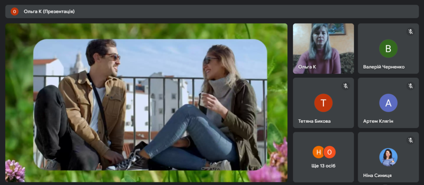
Task: Click the red T avatar of Тетяна Бикова
Action: [323, 103]
